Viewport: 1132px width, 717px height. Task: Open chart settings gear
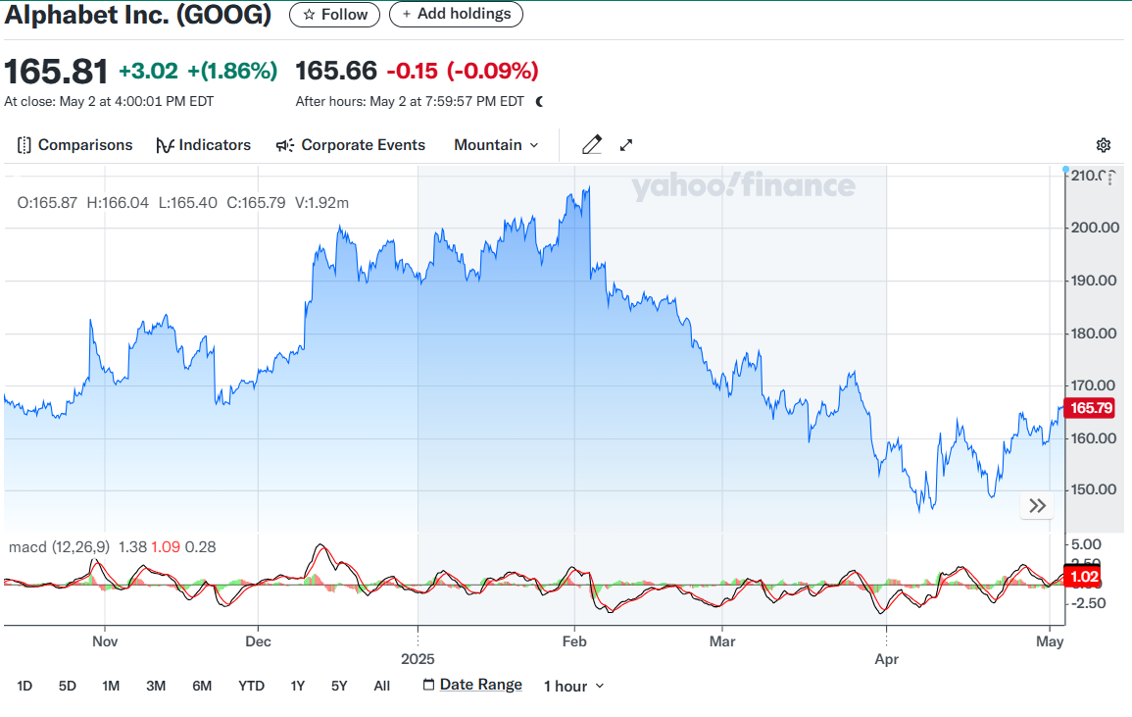pyautogui.click(x=1104, y=145)
